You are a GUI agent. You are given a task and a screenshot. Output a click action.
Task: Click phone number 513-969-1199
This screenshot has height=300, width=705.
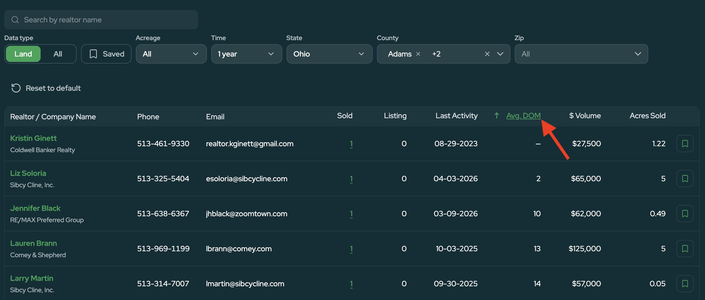(x=163, y=249)
